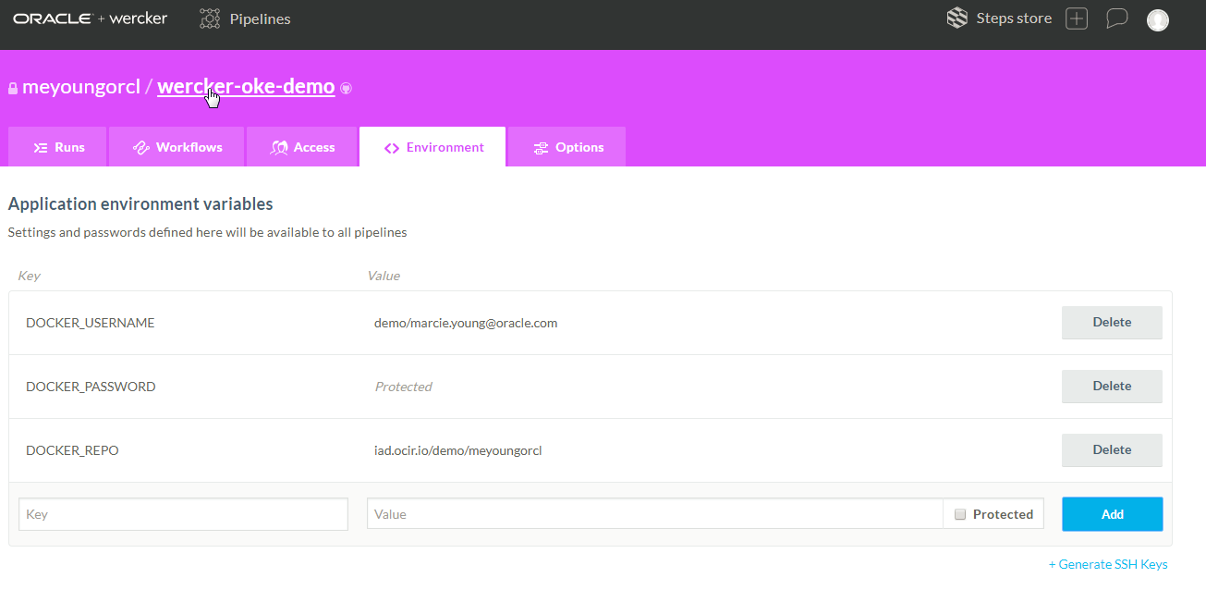Open the wercker-oke-demo application link

(246, 87)
